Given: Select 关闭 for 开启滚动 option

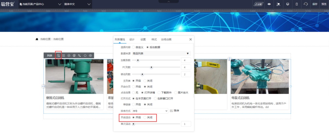Looking at the screenshot, I should point(145,117).
